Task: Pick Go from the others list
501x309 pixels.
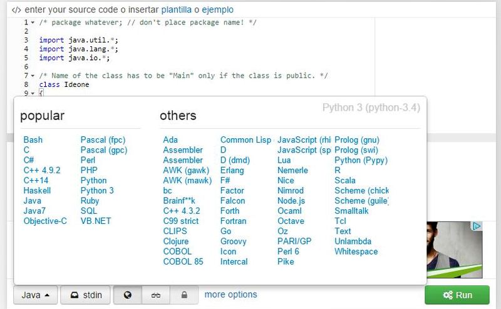Action: [x=225, y=231]
